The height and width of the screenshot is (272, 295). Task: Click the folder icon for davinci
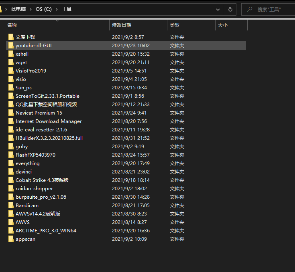[11, 171]
